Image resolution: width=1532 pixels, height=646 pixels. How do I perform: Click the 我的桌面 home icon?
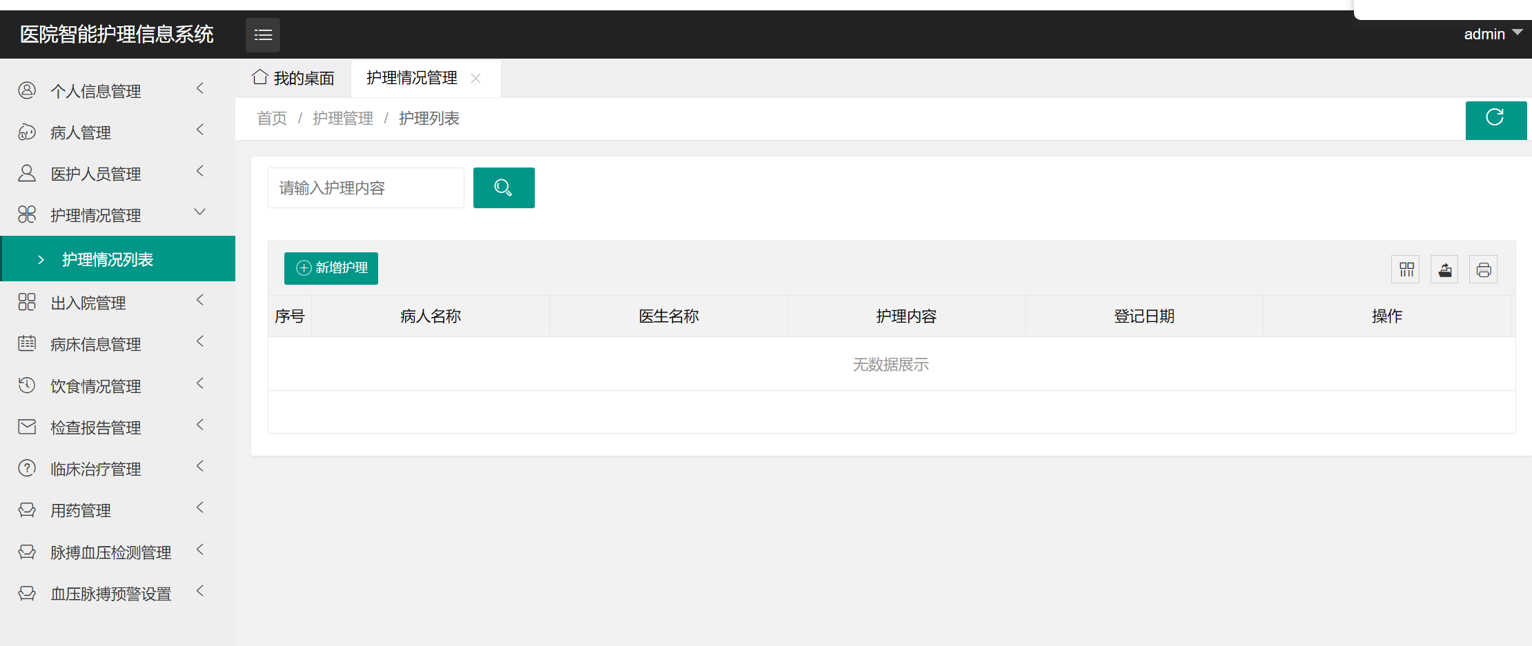coord(259,77)
